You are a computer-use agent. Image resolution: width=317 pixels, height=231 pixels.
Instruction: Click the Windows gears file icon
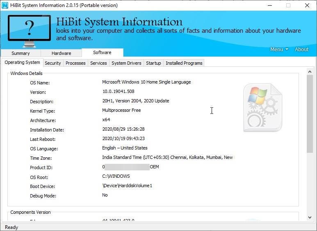[x=262, y=107]
